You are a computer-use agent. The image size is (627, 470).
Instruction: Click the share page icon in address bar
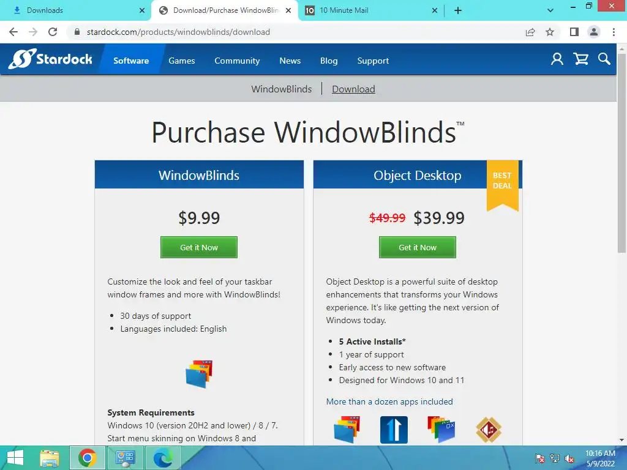pyautogui.click(x=530, y=32)
